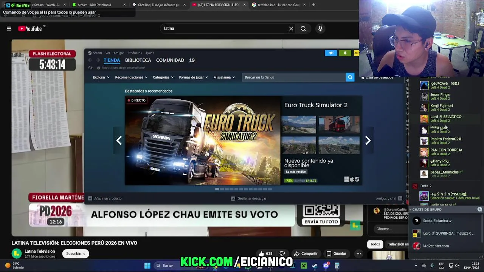The width and height of the screenshot is (484, 272).
Task: Open Latina Televisión channel avatar
Action: 16,253
